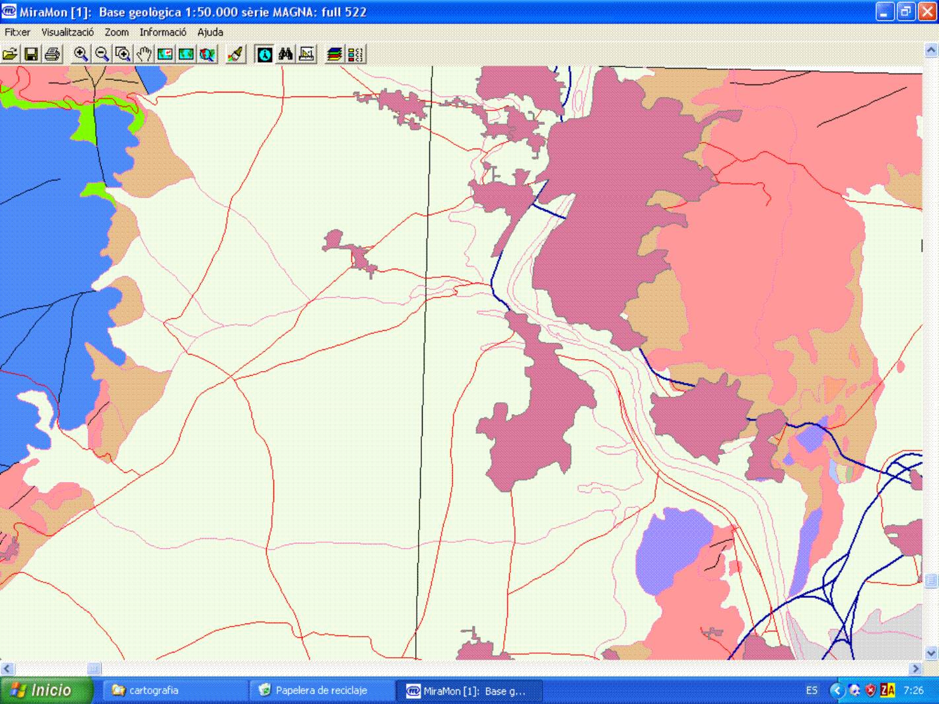The height and width of the screenshot is (704, 939).
Task: Click the binoculars search icon
Action: tap(285, 54)
